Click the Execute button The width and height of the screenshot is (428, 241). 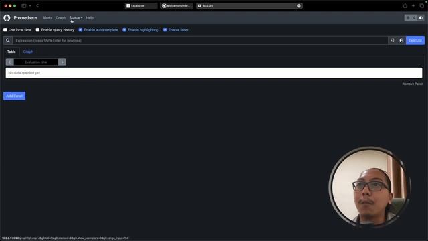[415, 40]
